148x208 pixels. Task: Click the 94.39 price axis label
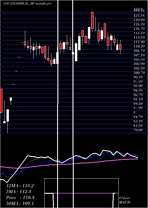[138, 90]
